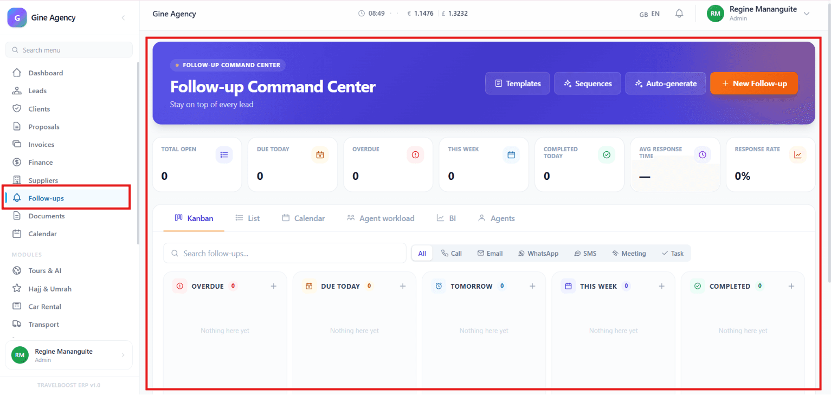Click the clock icon beside 08:49
This screenshot has width=831, height=395.
coord(362,14)
